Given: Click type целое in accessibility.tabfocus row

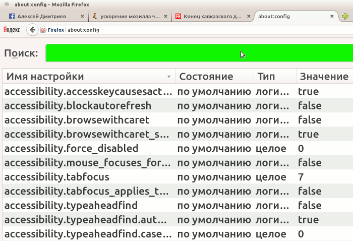Looking at the screenshot, I should coord(271,177).
